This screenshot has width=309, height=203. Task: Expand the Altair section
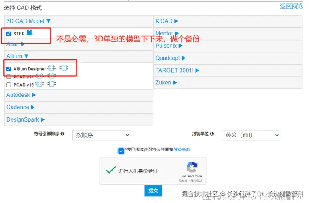click(x=15, y=44)
